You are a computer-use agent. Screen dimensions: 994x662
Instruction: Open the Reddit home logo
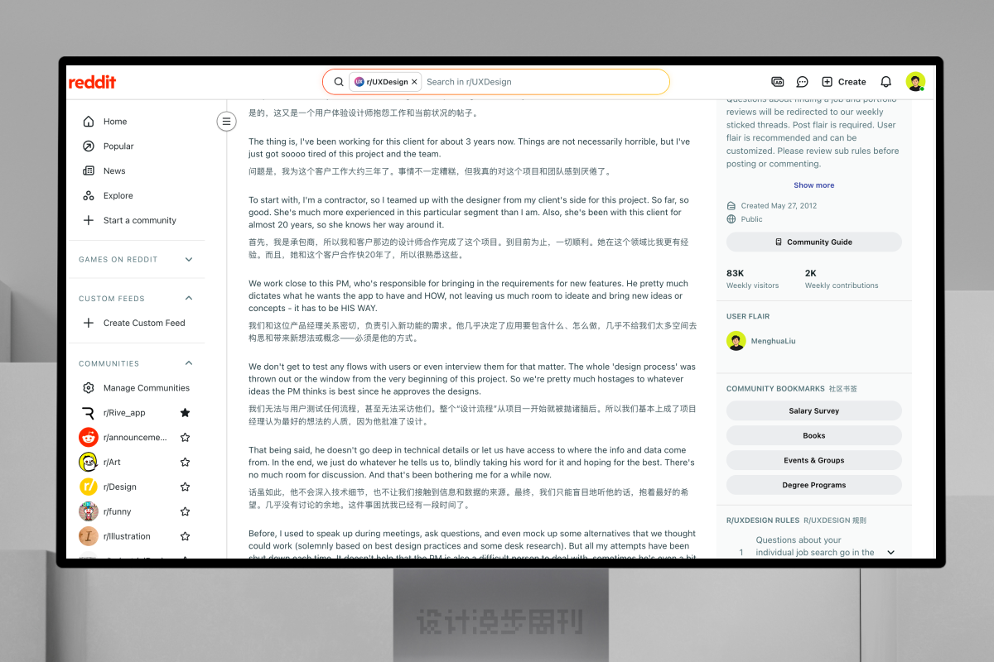coord(92,82)
